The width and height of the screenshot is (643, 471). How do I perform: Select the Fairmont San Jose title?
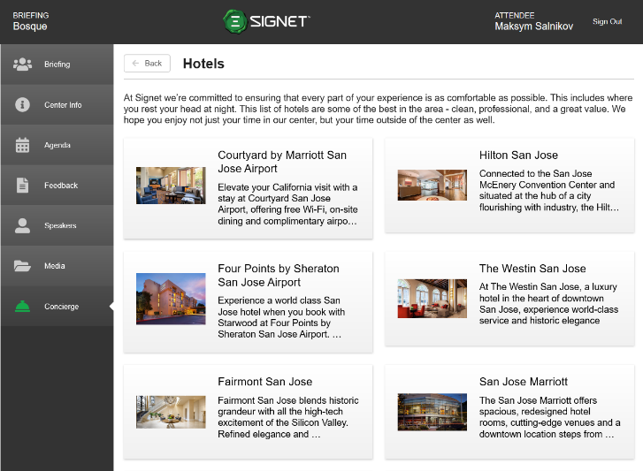(265, 382)
